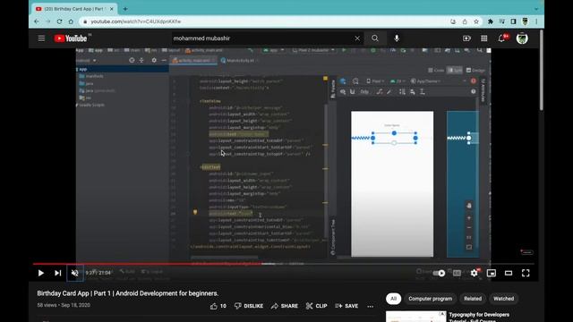Reload the YouTube page
This screenshot has width=573, height=322.
coord(59,21)
